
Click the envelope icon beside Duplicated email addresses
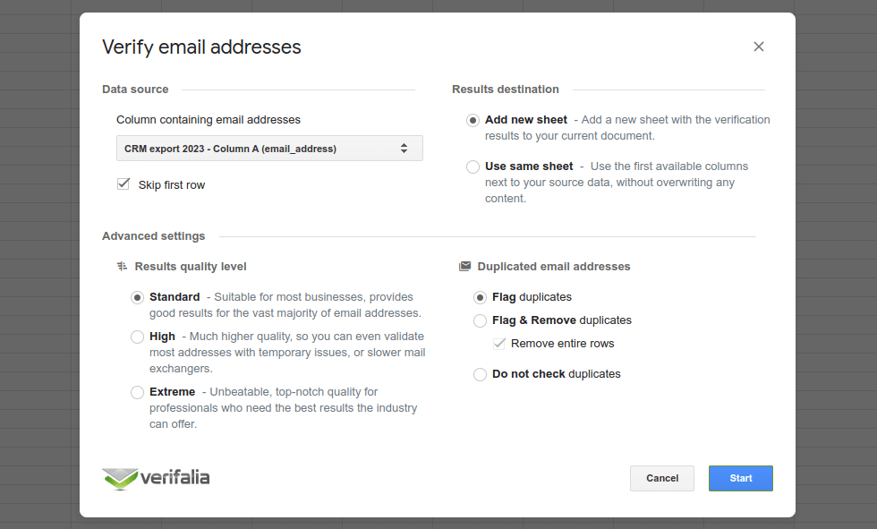pos(464,266)
